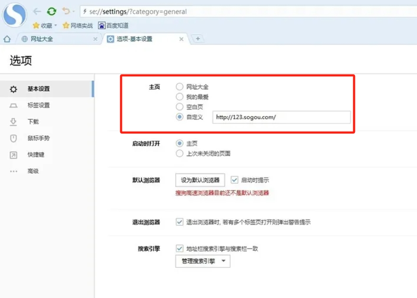Open the 下载 settings section
The width and height of the screenshot is (417, 298).
tap(33, 122)
